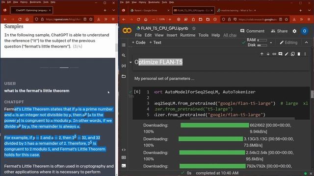Click the Disk usage bar
The image size is (314, 176).
click(262, 45)
